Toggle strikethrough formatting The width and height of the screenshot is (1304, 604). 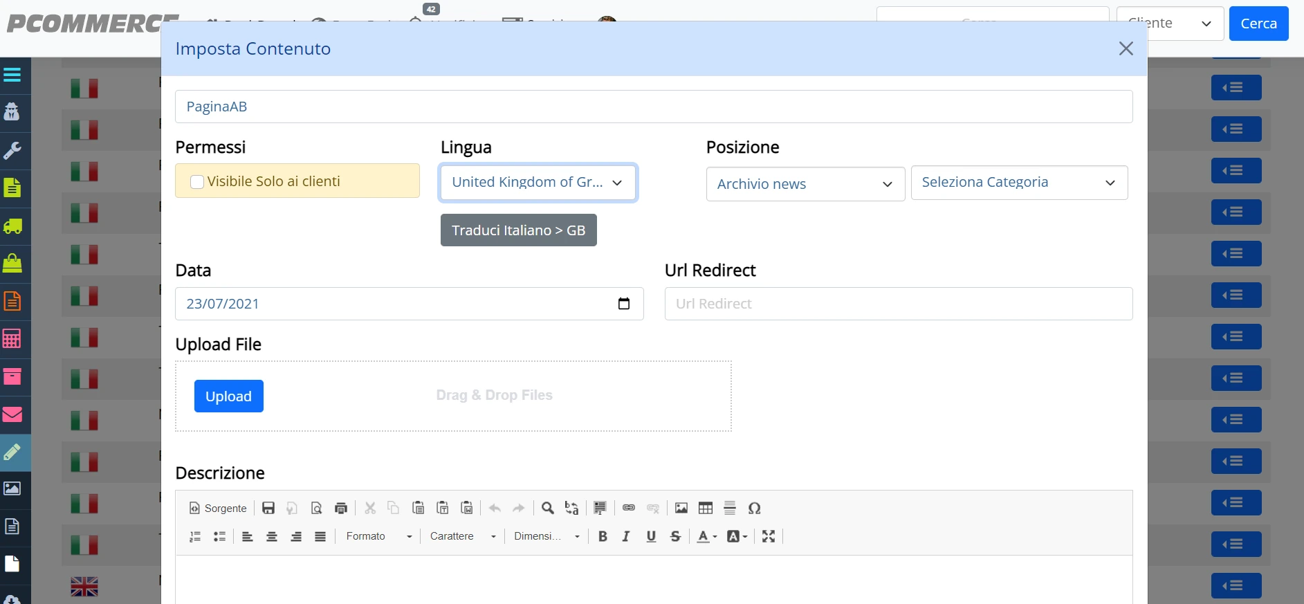point(675,536)
